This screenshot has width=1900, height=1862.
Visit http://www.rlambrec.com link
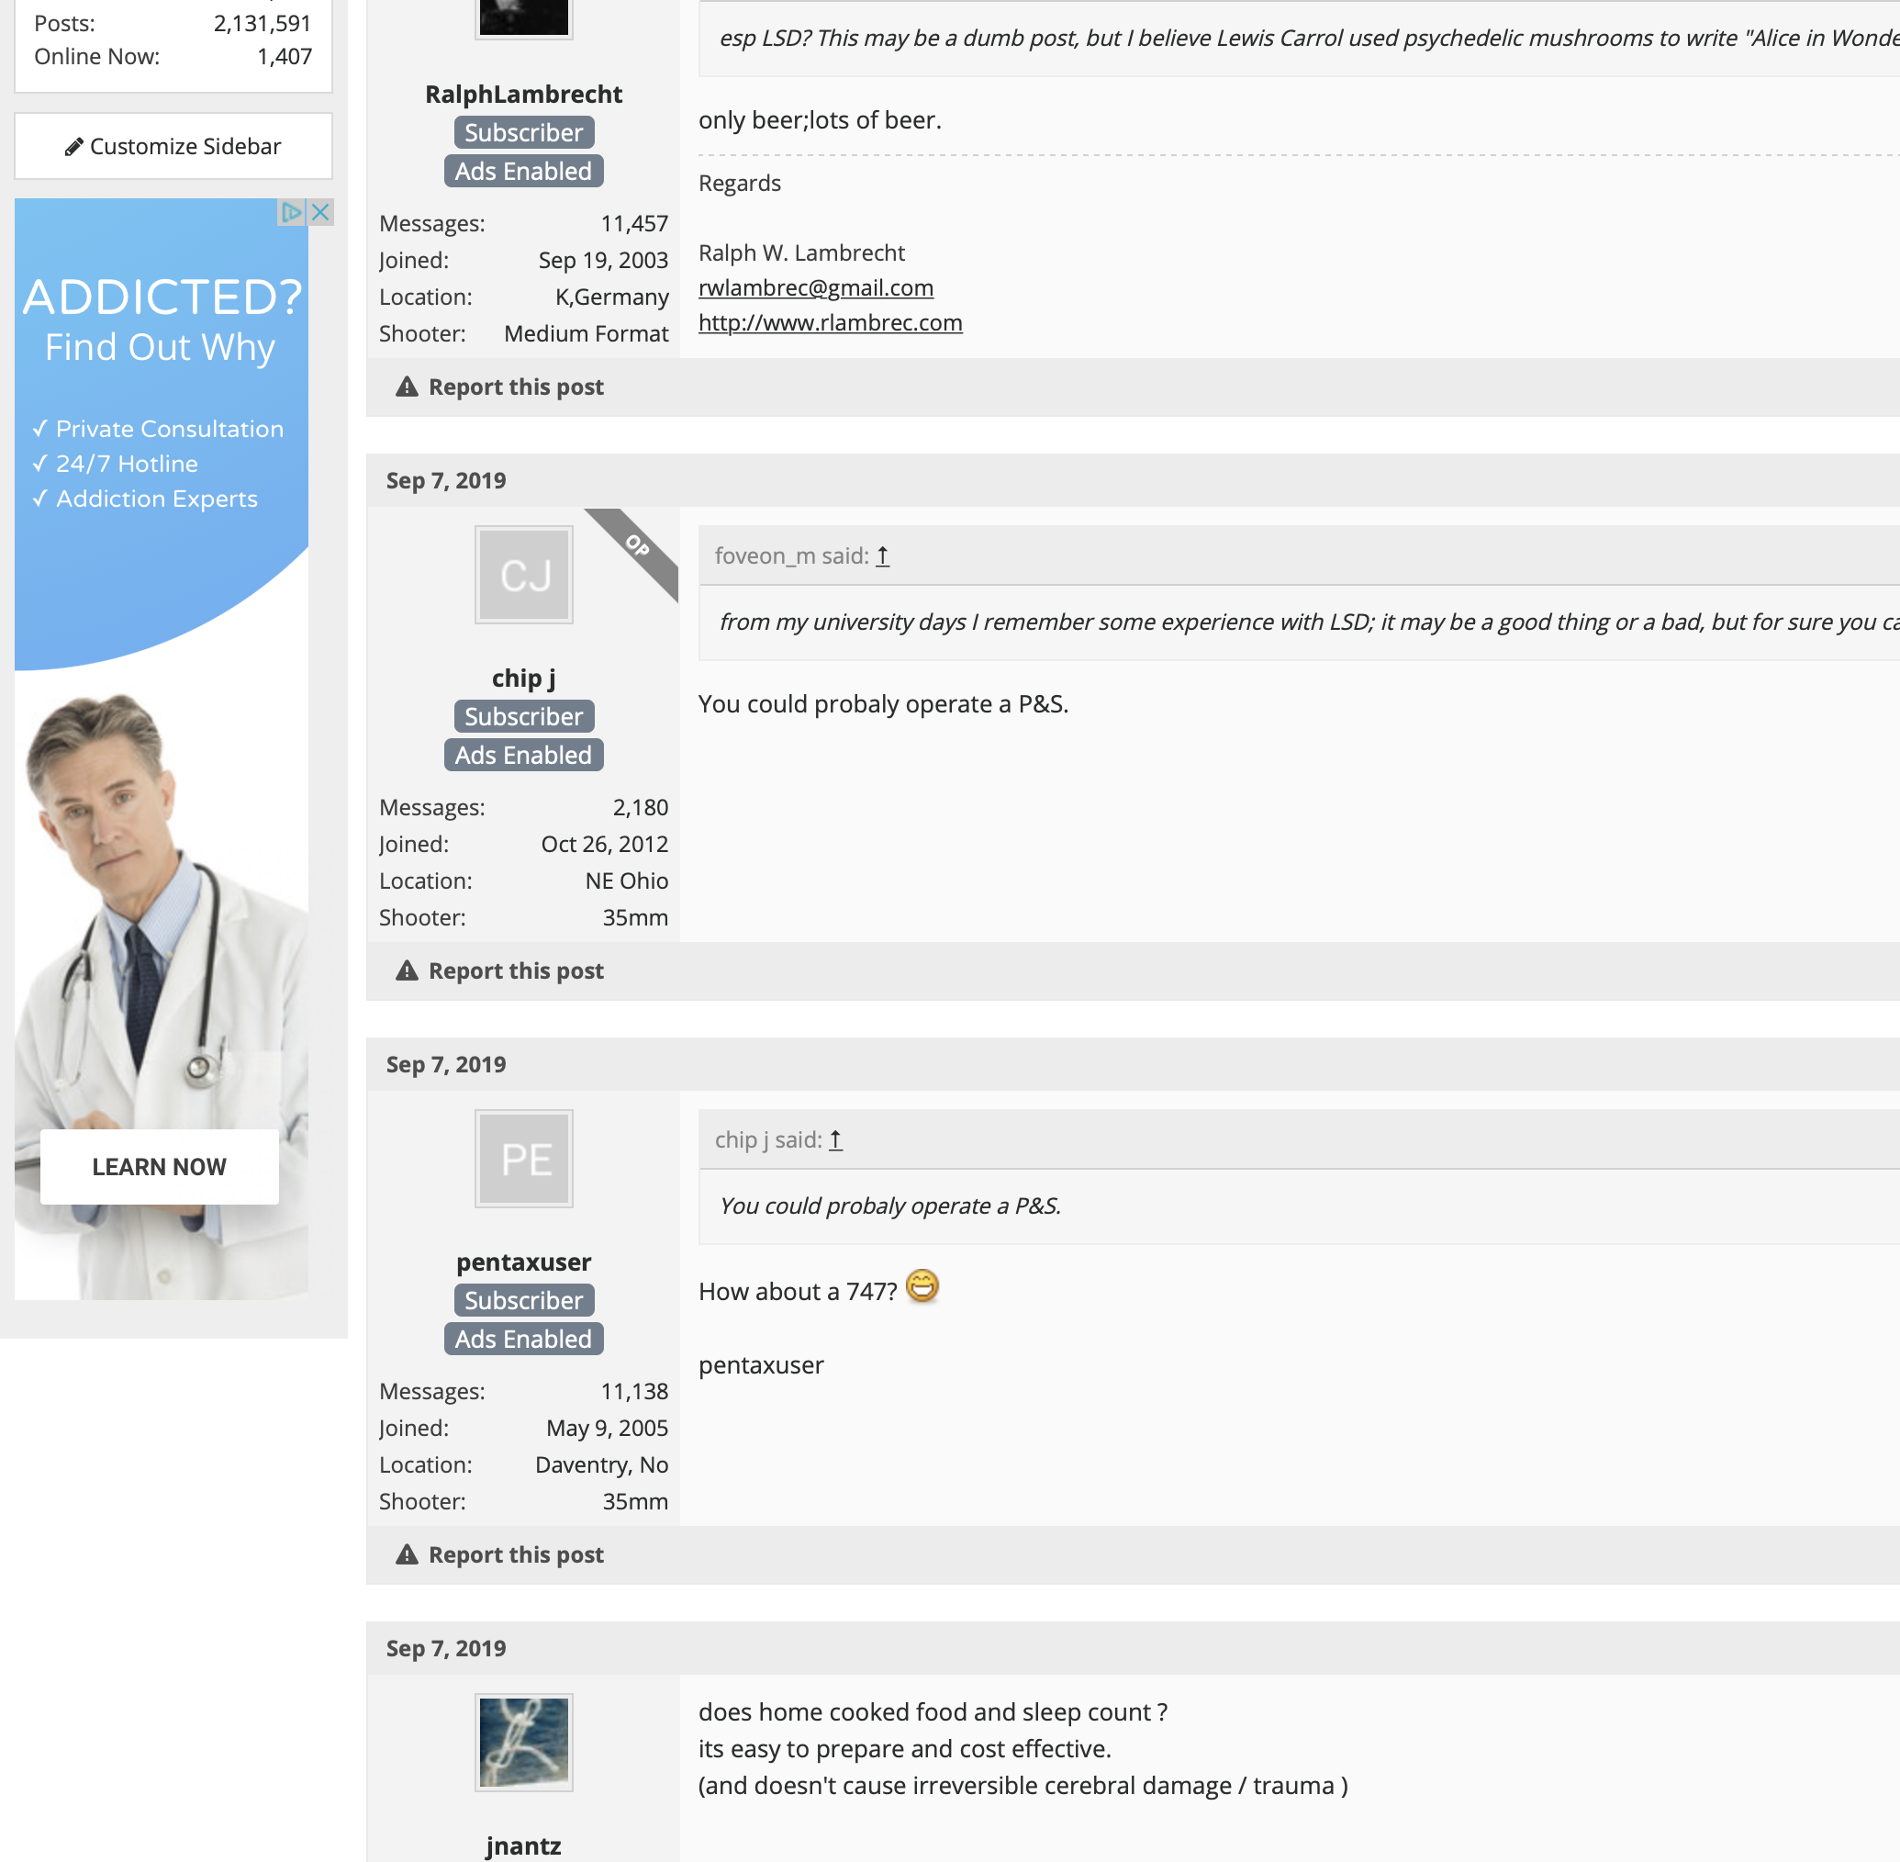pyautogui.click(x=830, y=322)
